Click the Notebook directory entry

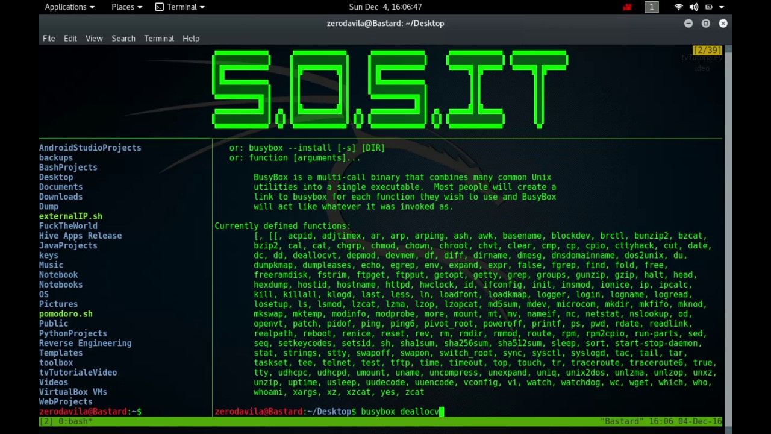point(58,275)
